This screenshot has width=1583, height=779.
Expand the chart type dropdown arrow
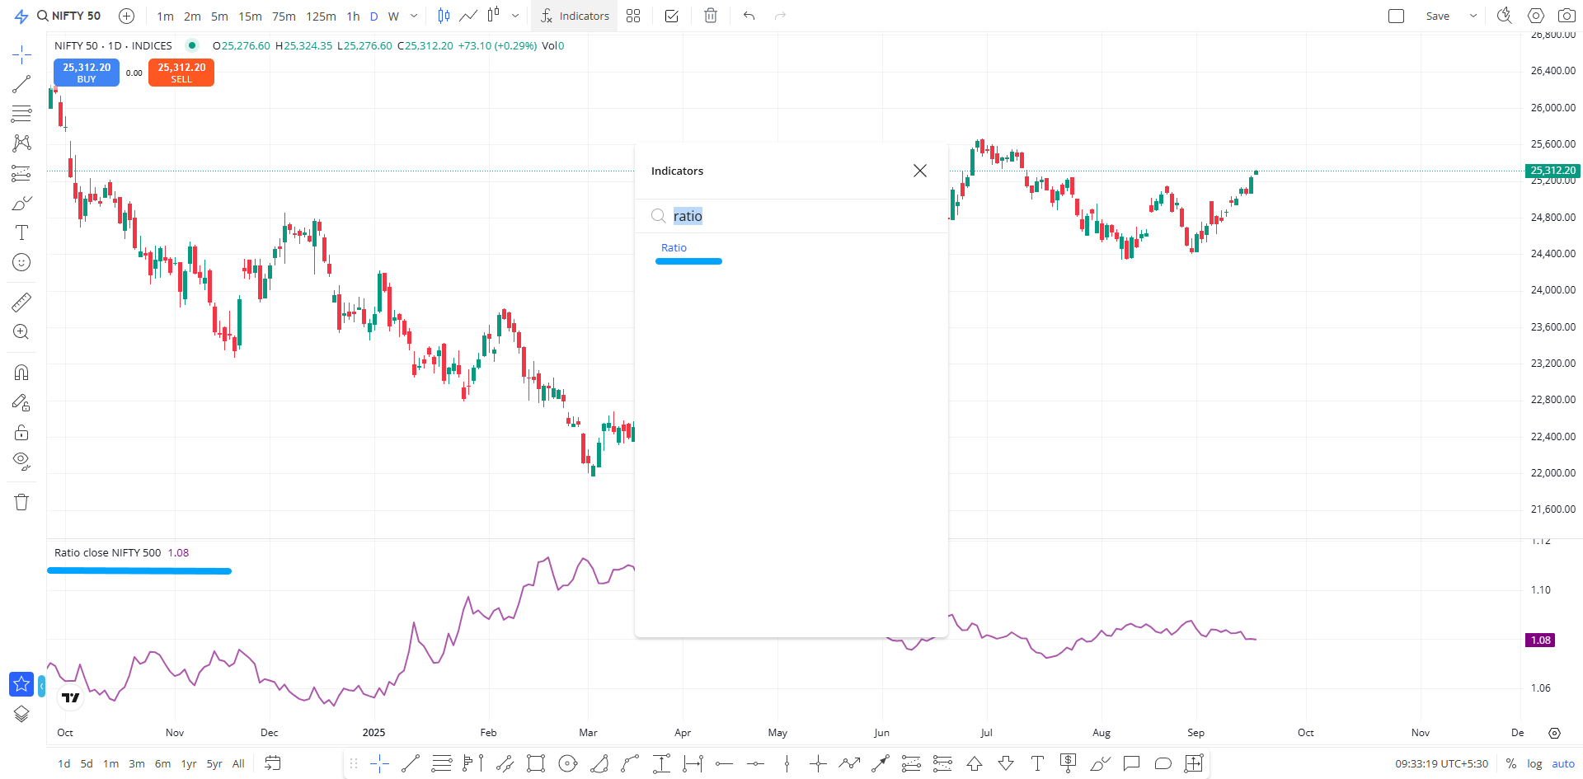click(515, 16)
